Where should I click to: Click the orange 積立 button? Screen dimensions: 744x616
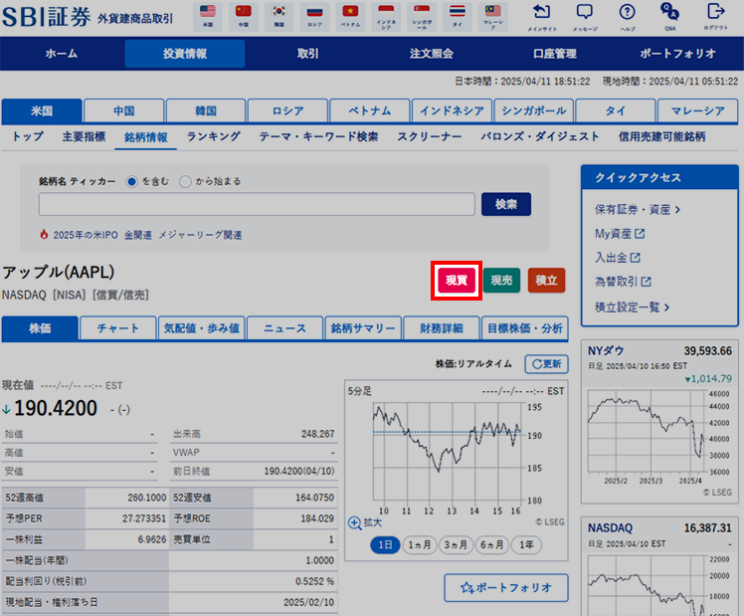coord(546,281)
